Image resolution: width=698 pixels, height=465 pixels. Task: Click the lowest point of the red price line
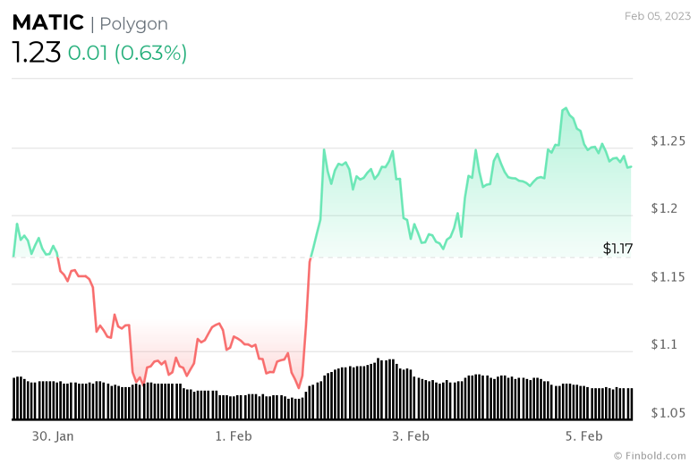(x=299, y=388)
